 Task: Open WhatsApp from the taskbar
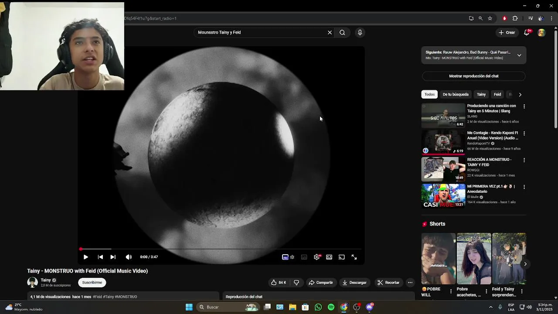click(x=318, y=307)
